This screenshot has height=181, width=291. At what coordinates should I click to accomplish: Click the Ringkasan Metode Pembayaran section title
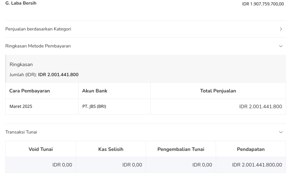click(x=38, y=46)
